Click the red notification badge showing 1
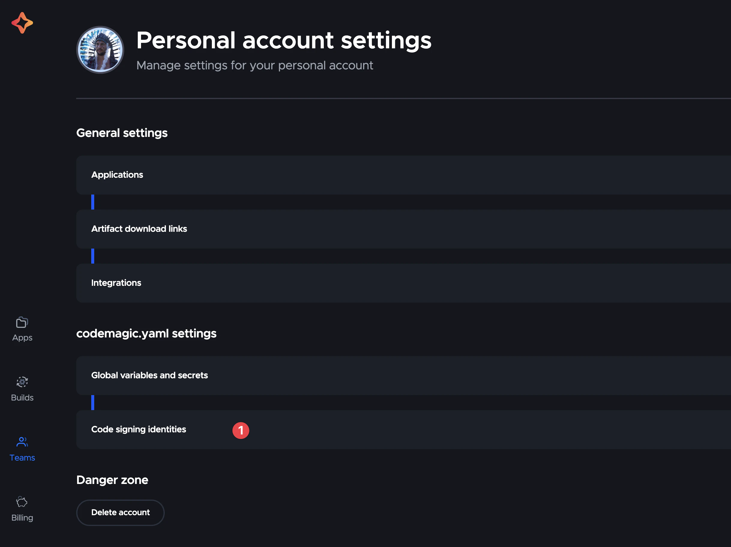This screenshot has height=547, width=731. pos(241,430)
